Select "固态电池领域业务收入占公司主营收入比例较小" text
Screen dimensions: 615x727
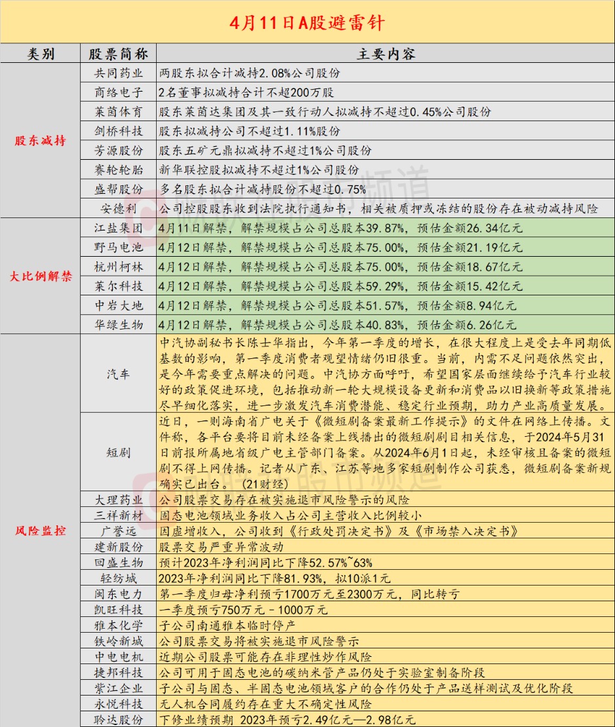point(290,515)
